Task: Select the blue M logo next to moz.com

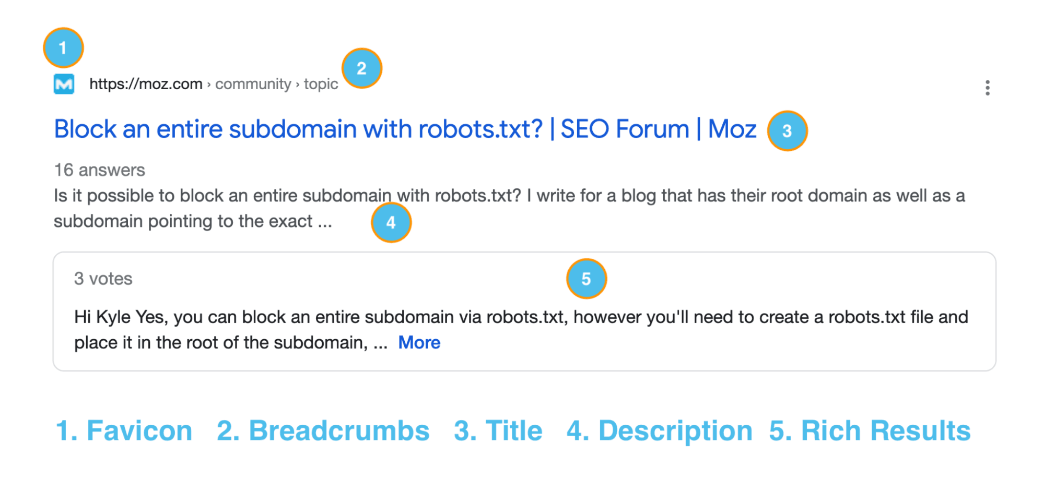Action: tap(64, 83)
